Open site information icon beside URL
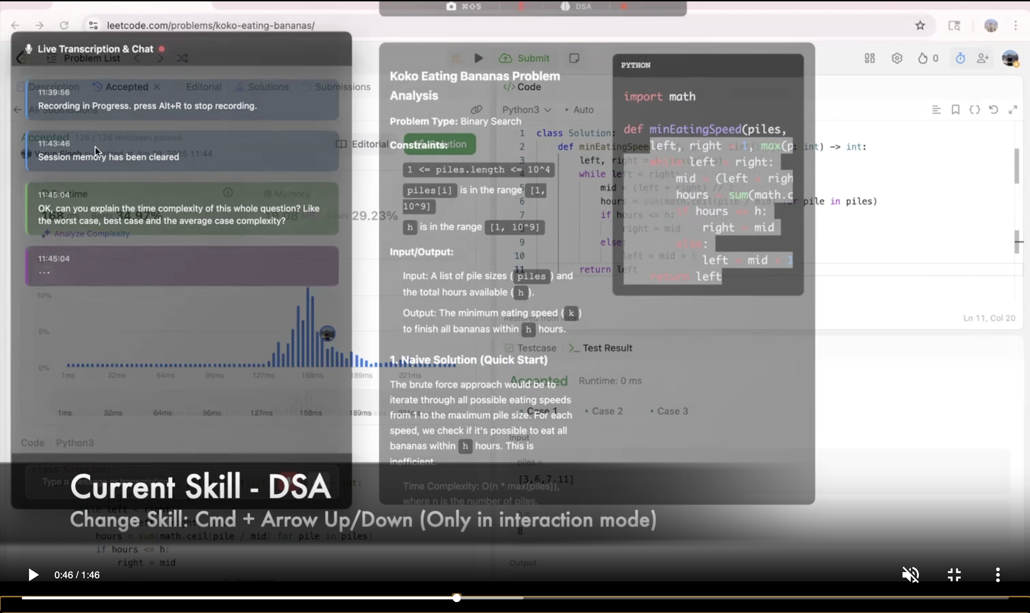The image size is (1030, 613). pyautogui.click(x=93, y=26)
